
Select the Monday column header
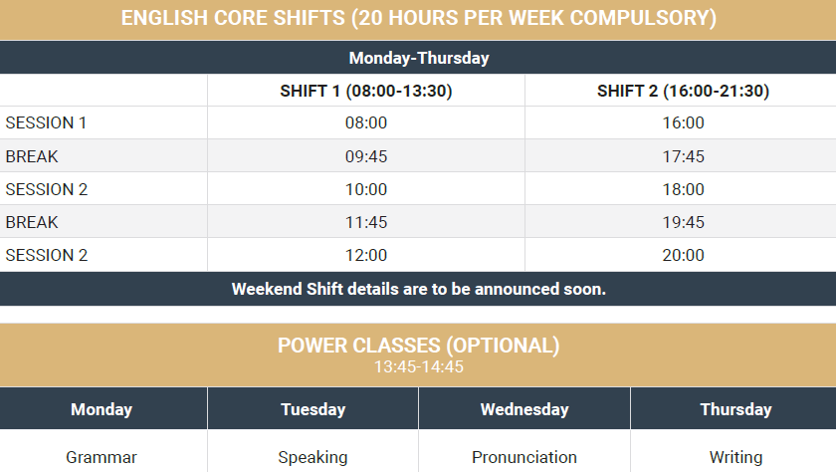point(102,409)
